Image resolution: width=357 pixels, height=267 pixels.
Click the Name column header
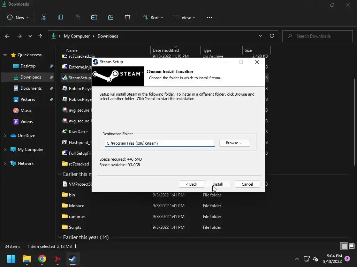(x=72, y=50)
